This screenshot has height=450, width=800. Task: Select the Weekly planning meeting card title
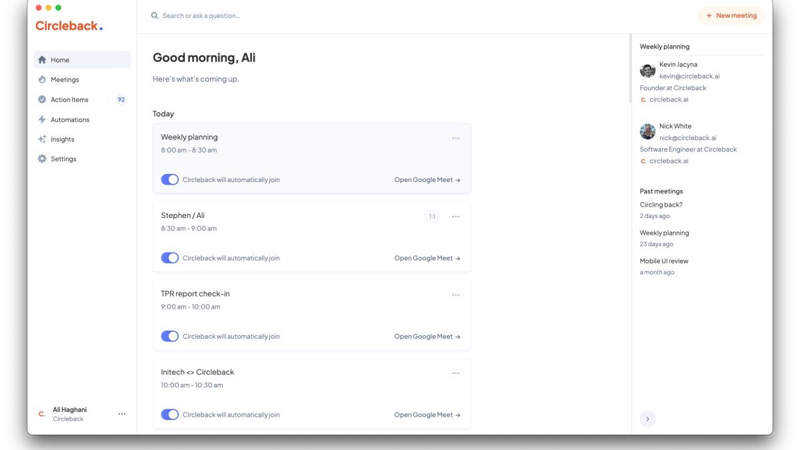[189, 137]
